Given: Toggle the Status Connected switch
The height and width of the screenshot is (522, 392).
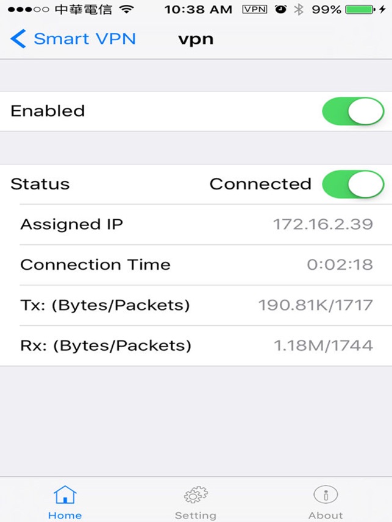Looking at the screenshot, I should [x=353, y=184].
